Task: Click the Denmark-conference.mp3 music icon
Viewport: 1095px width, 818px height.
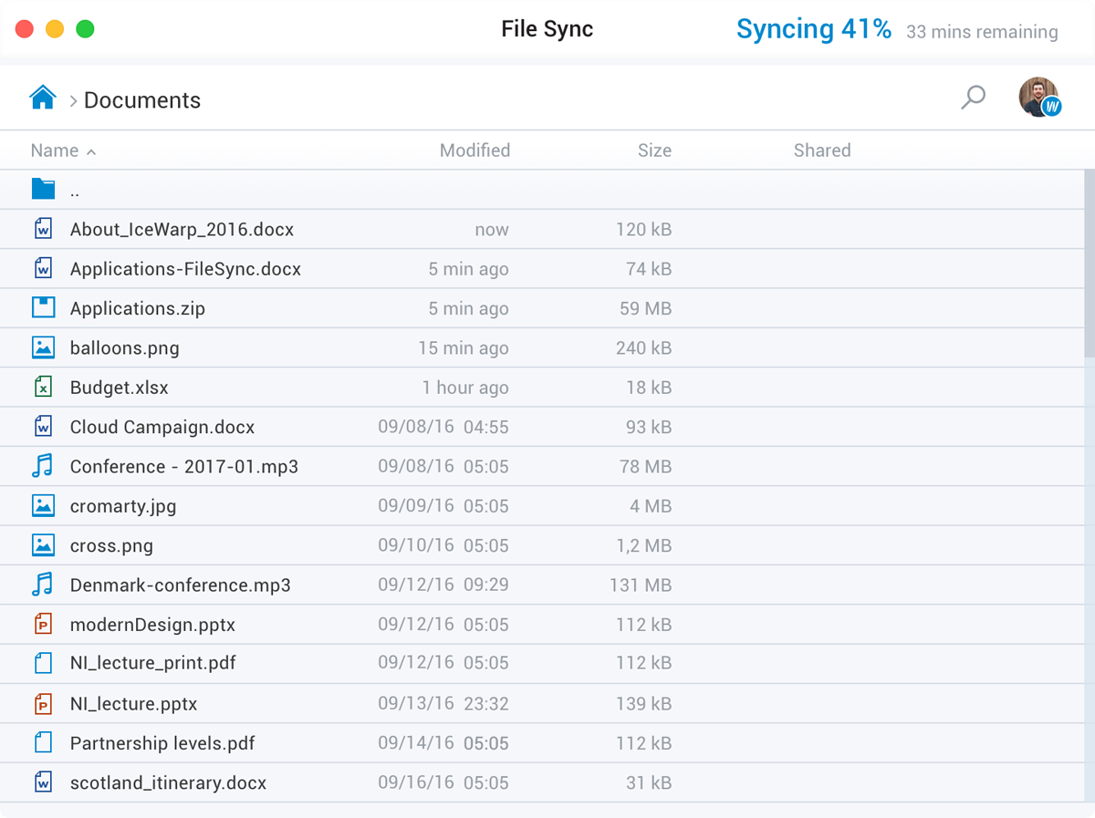Action: point(43,585)
